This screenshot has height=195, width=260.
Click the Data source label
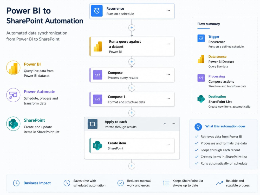click(217, 57)
